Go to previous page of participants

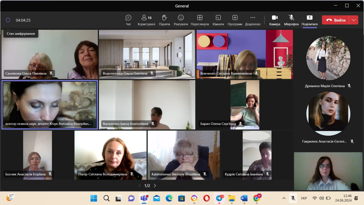pos(139,186)
